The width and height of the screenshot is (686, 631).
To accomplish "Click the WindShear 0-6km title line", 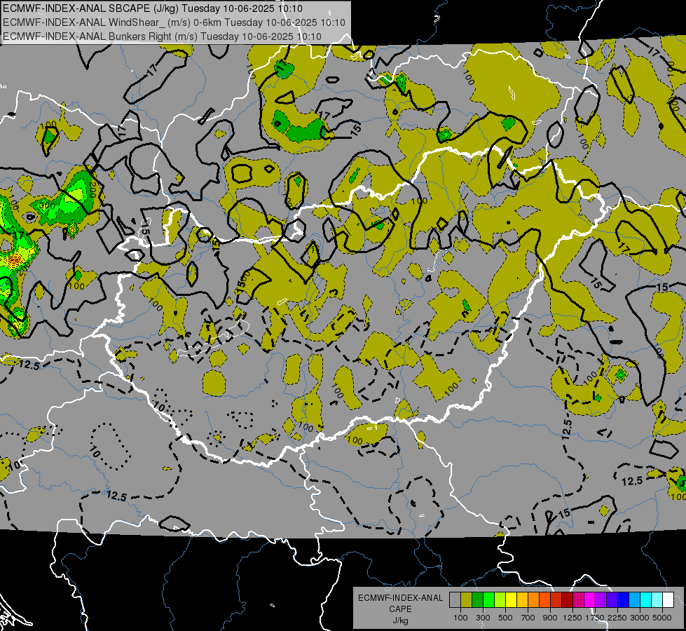I will [174, 22].
